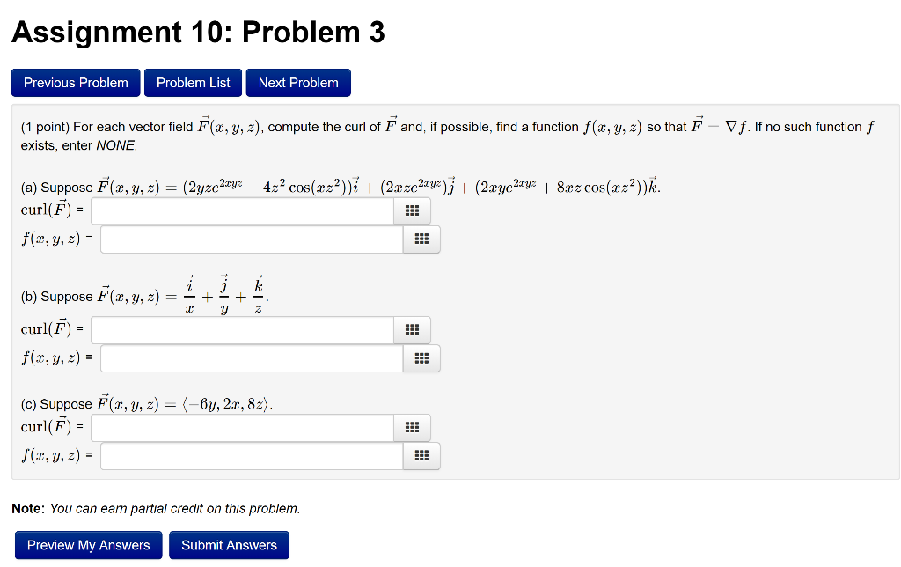Screen dimensions: 901x567
Task: Open the equation editor for f(x,y,z) in part (c)
Action: click(x=421, y=455)
